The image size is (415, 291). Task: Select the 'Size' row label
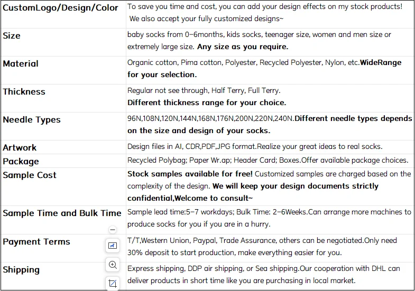point(12,36)
